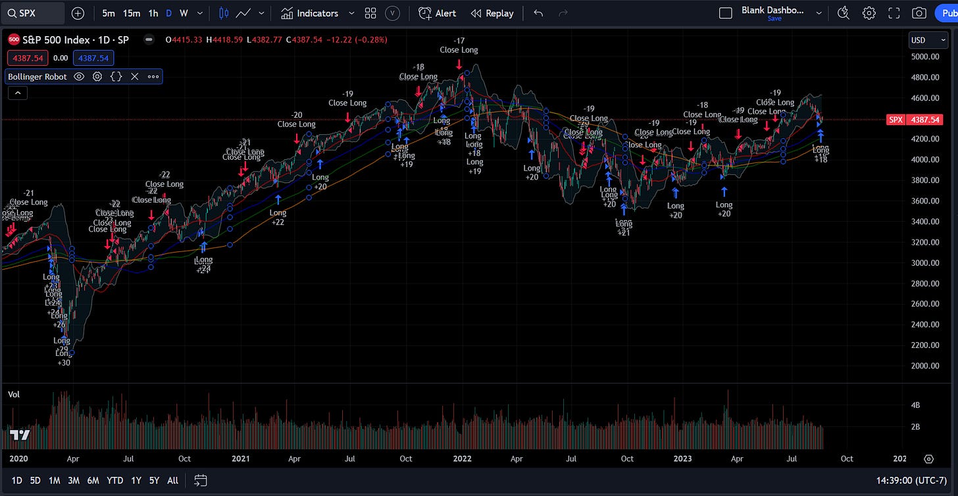This screenshot has width=958, height=496.
Task: Open Bollinger Robot source code braces icon
Action: [x=116, y=76]
